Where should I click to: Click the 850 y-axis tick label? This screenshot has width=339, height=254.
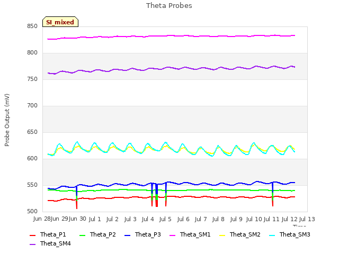[x=32, y=26]
